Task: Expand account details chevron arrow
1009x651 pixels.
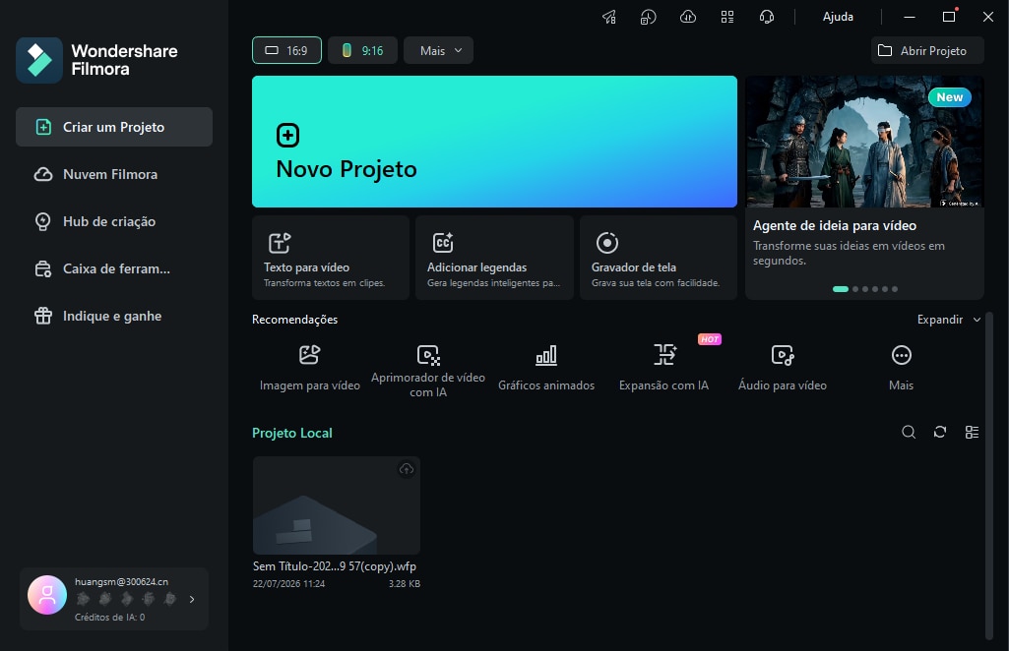Action: coord(192,599)
